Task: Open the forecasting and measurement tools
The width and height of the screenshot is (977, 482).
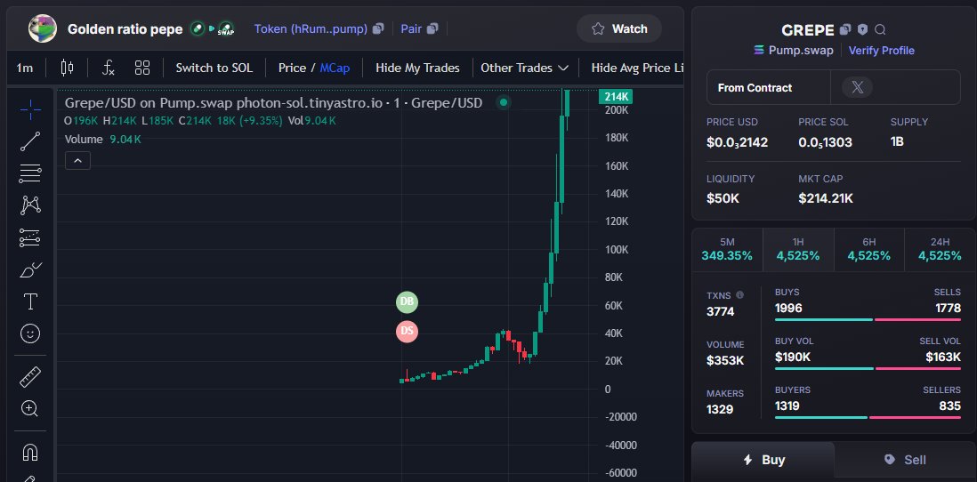Action: pos(30,237)
